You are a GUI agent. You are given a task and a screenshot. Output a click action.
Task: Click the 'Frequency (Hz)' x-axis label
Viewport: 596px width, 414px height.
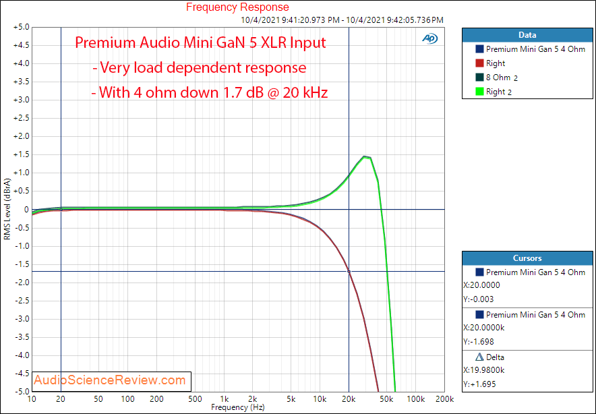(x=238, y=407)
